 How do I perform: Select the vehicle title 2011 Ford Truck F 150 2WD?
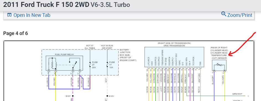pyautogui.click(x=46, y=5)
